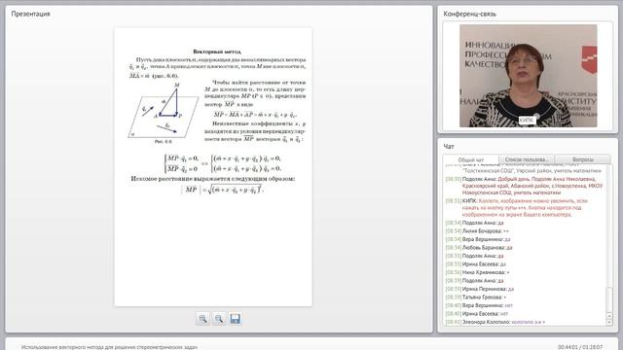Click the presentation slide page
Screen dimensions: 623x350
[213, 166]
